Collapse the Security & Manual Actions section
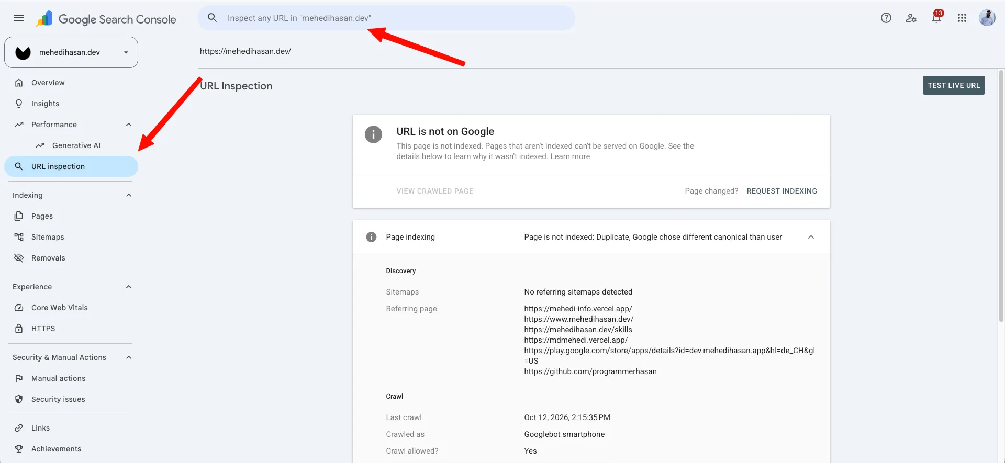Screen dimensions: 1005x463 [129, 357]
